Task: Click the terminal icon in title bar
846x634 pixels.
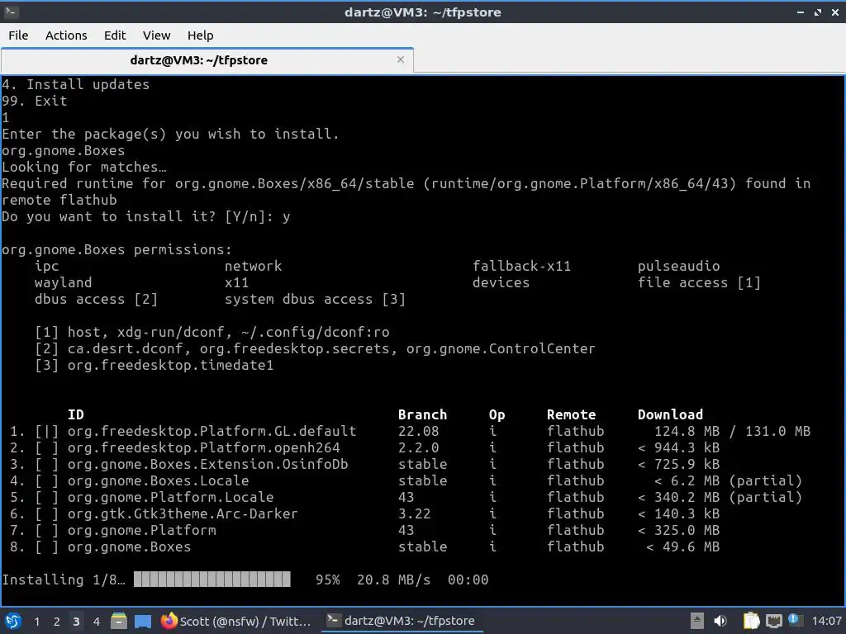Action: (11, 12)
